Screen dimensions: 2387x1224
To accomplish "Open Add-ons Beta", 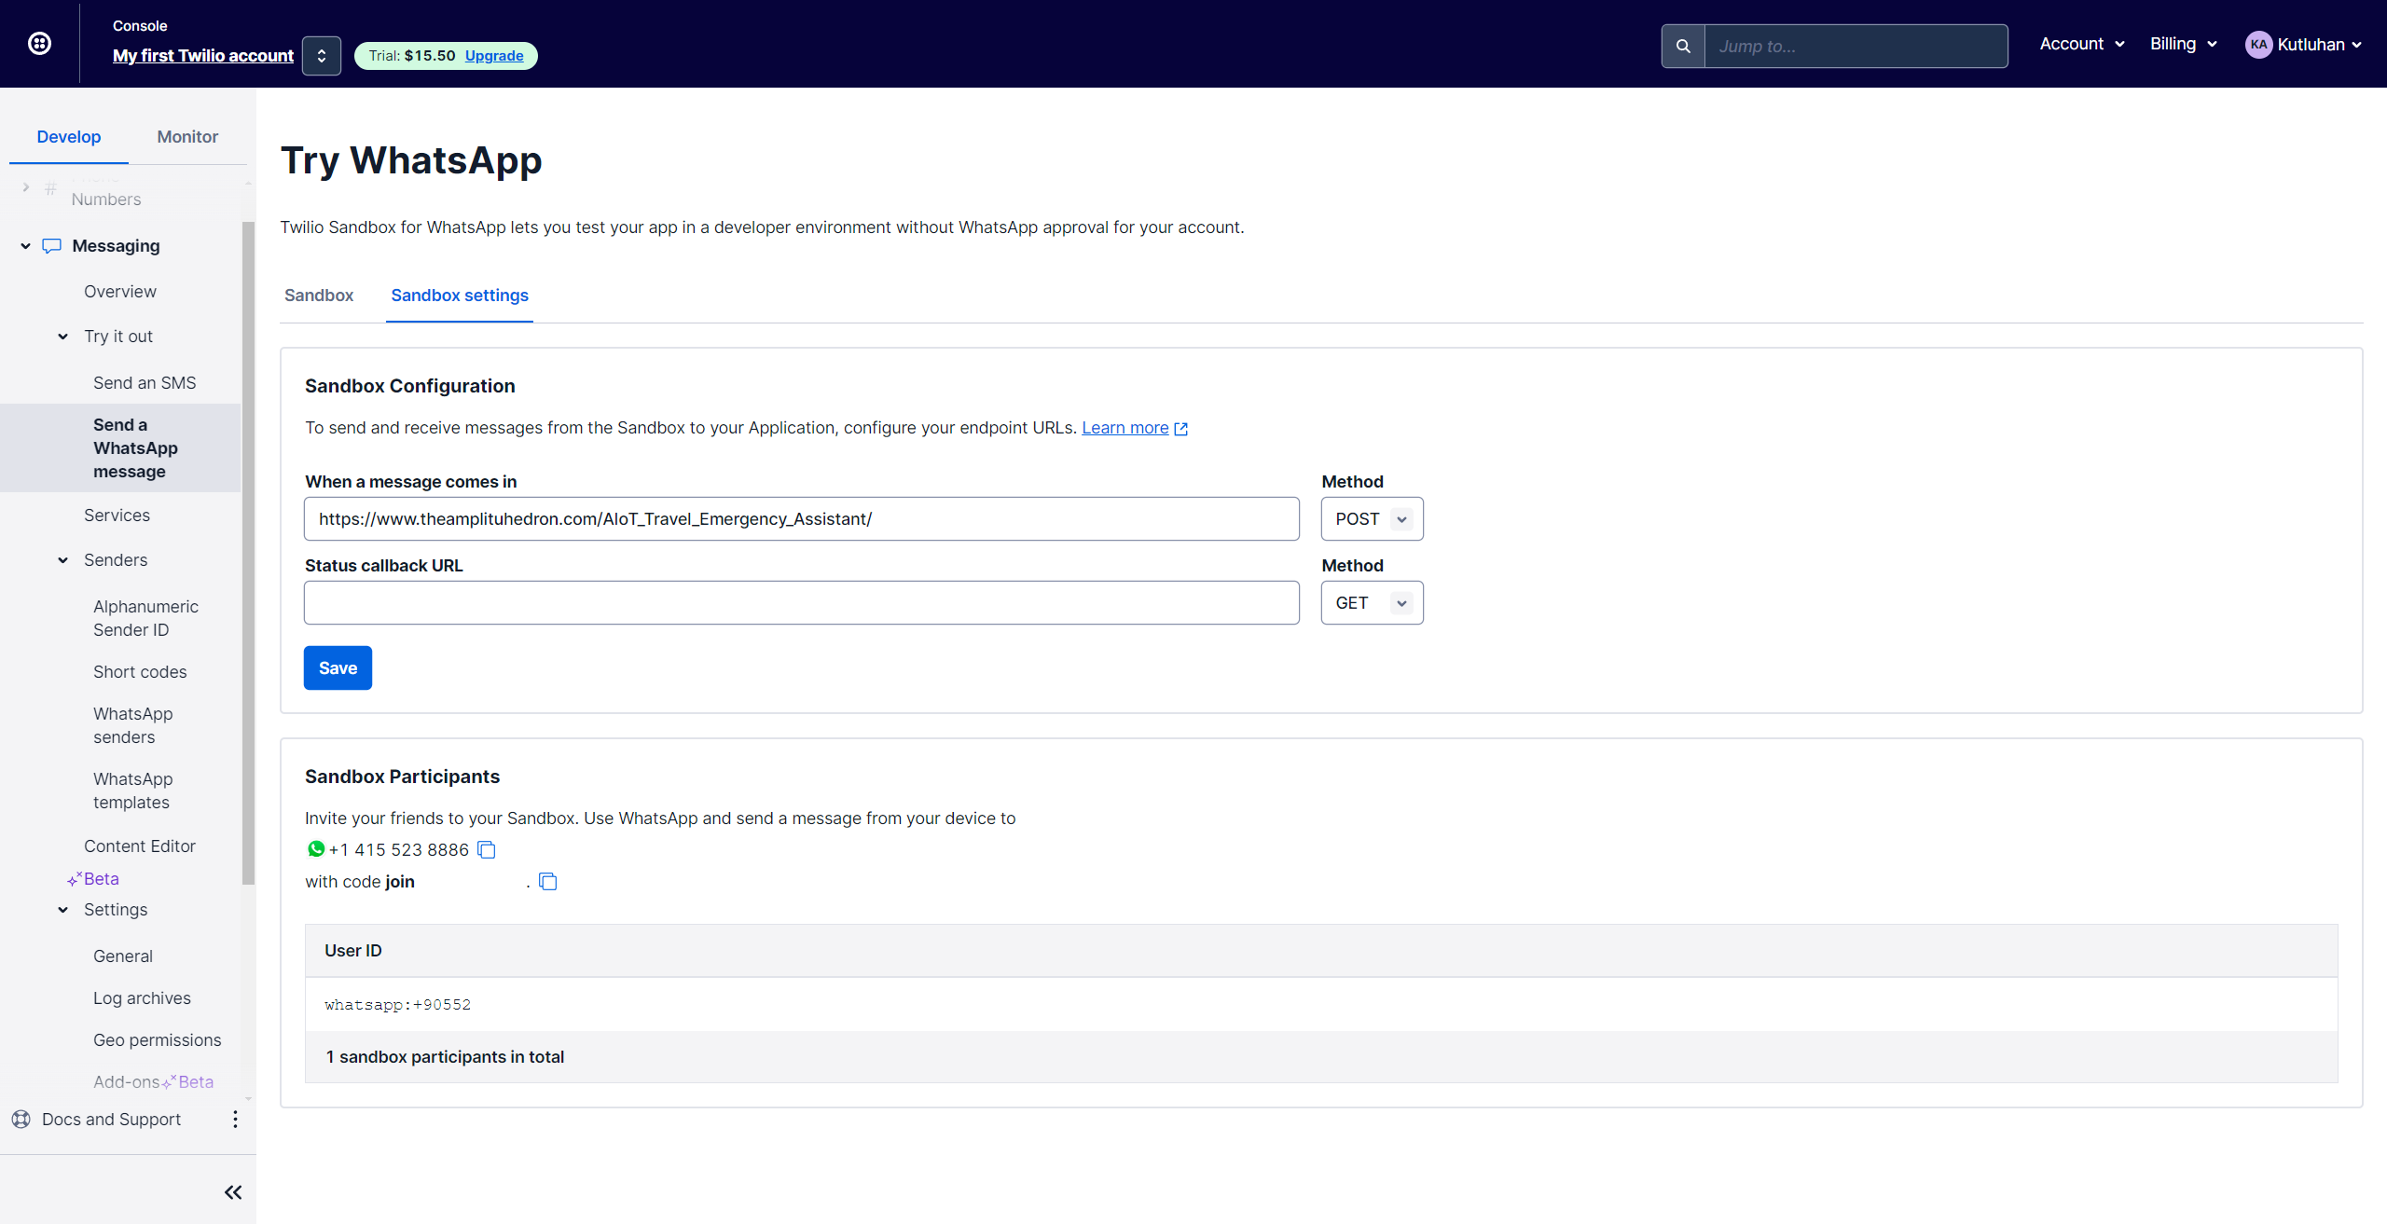I will pos(154,1082).
